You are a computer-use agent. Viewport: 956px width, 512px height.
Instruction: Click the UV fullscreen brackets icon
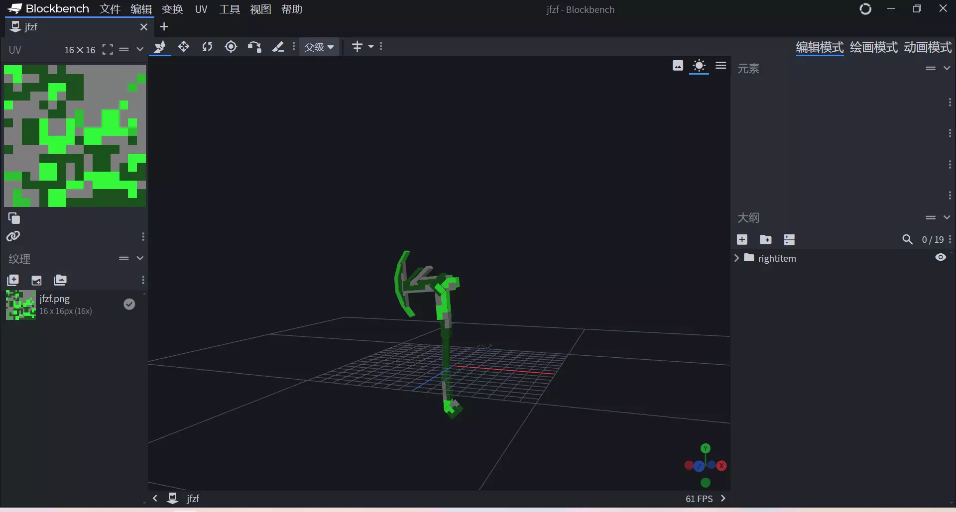(x=108, y=50)
